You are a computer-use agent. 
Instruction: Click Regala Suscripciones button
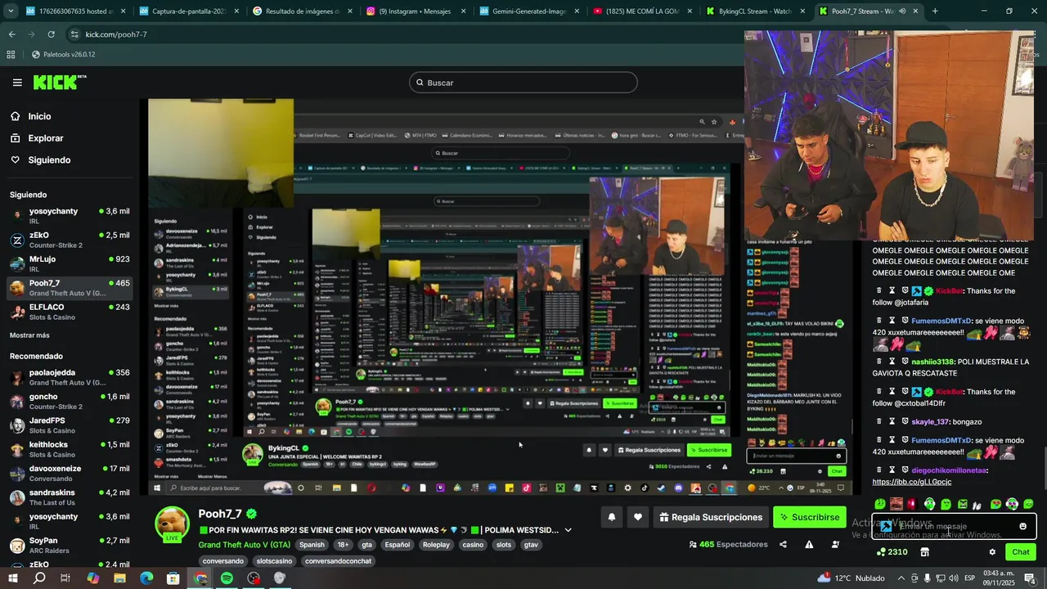(711, 517)
